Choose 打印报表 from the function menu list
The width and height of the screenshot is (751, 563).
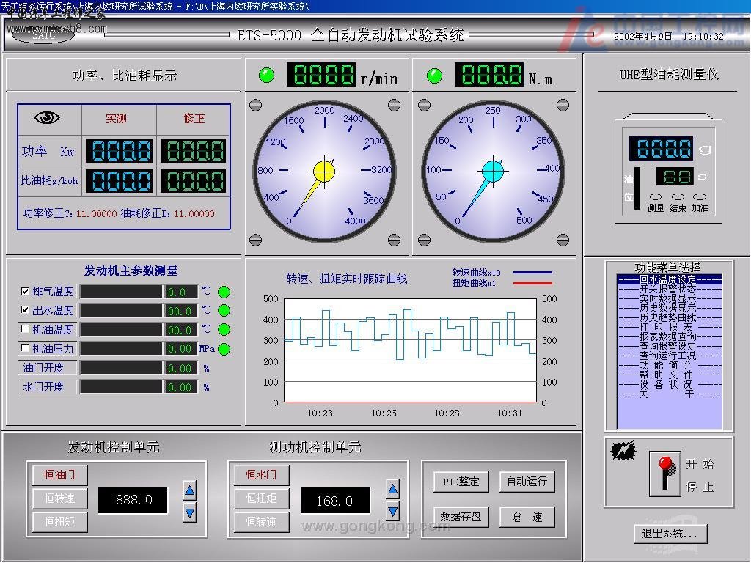coord(668,328)
